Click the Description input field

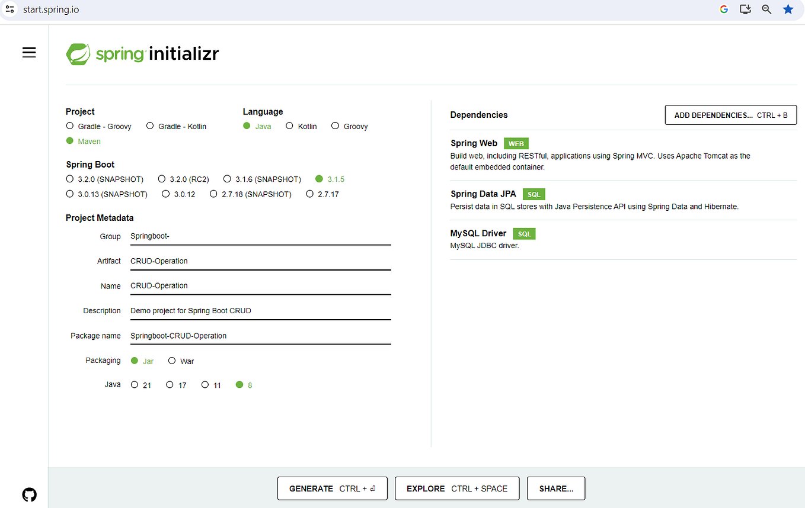point(261,310)
